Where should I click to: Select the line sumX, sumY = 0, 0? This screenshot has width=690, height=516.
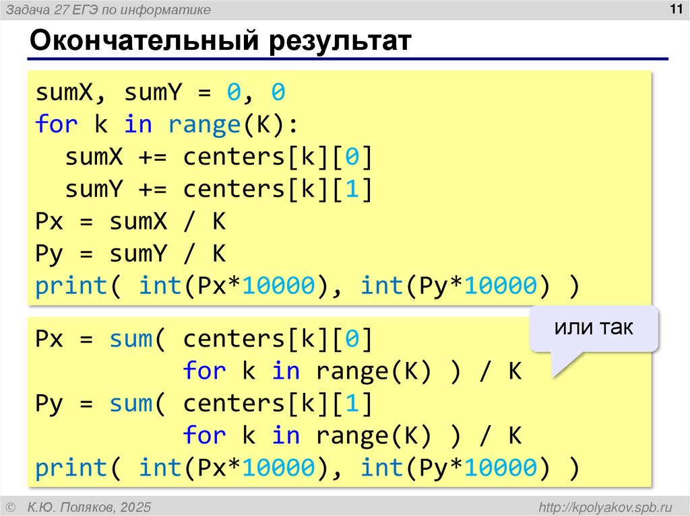click(160, 92)
